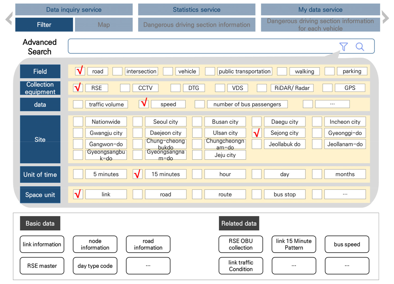Click the Chungcheongnam-do label
The image size is (394, 284).
coord(225,144)
